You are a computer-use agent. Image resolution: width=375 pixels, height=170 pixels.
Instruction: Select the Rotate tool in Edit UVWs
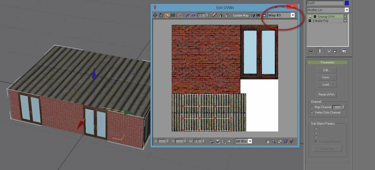(161, 15)
